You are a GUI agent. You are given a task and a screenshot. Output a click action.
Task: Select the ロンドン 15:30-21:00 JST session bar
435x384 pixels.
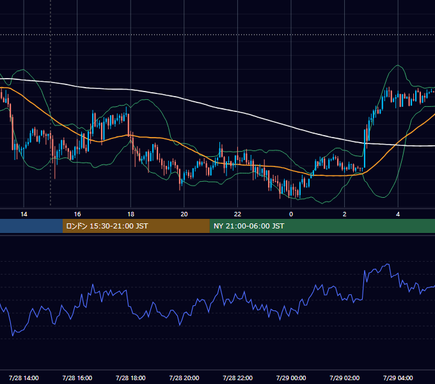[136, 226]
